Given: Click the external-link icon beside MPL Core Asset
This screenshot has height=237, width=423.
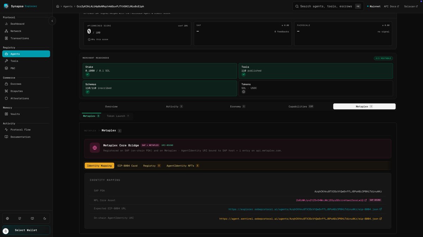Looking at the screenshot, I should [x=366, y=200].
